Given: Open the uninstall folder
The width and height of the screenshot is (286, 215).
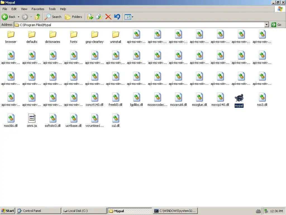Looking at the screenshot, I should click(x=116, y=34).
